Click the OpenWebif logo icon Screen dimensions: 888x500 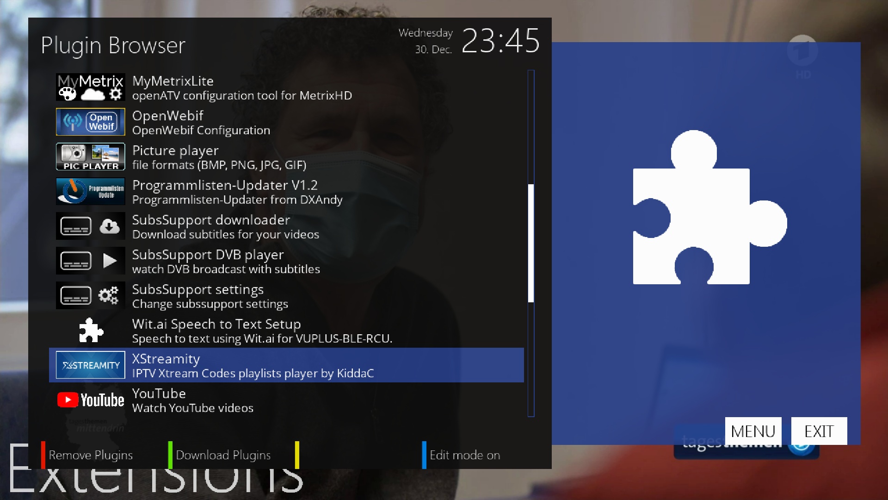tap(91, 122)
